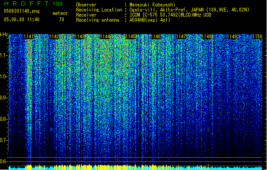
Task: Select the HROFFT 1.0.0 title text
Action: pyautogui.click(x=34, y=3)
